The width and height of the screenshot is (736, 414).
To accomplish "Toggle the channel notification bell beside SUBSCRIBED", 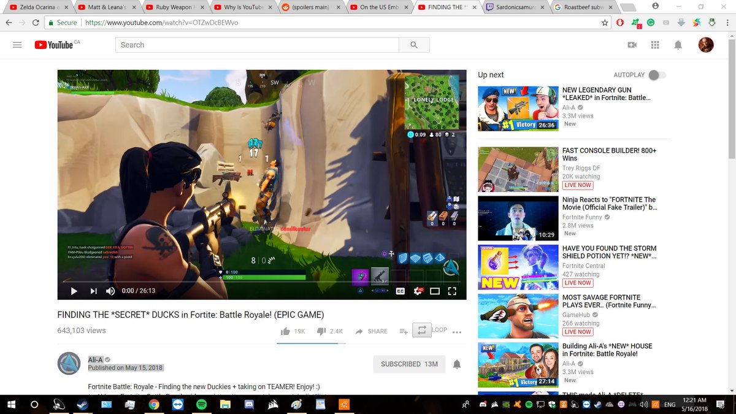I will 457,364.
